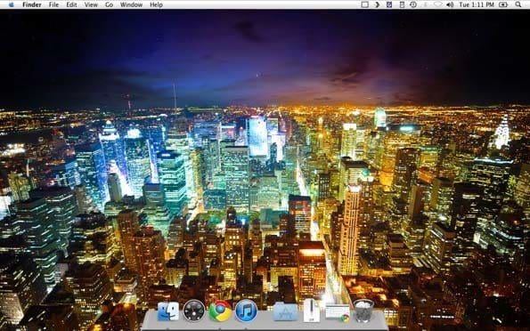Open the Edit menu
Viewport: 530px width, 331px height.
pyautogui.click(x=71, y=4)
